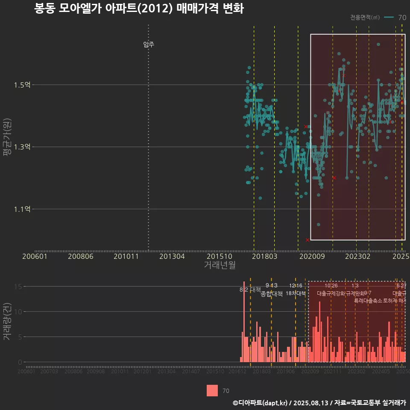This screenshot has width=410, height=410.
Task: Click 201612 on the volume chart x-axis
Action: (237, 371)
